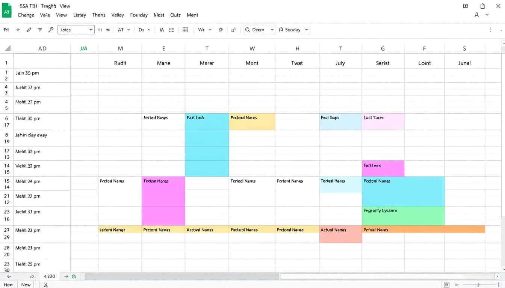Select the magenta 'Fartl eex' cell
Screen dimensions: 505x288
[x=383, y=168]
